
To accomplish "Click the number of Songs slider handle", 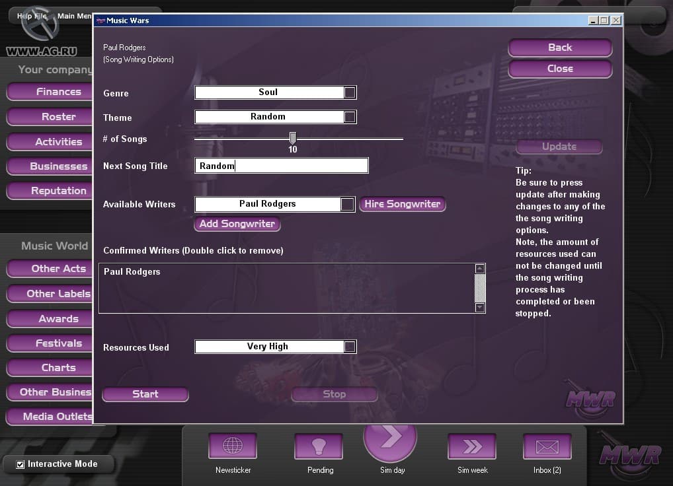I will point(293,138).
